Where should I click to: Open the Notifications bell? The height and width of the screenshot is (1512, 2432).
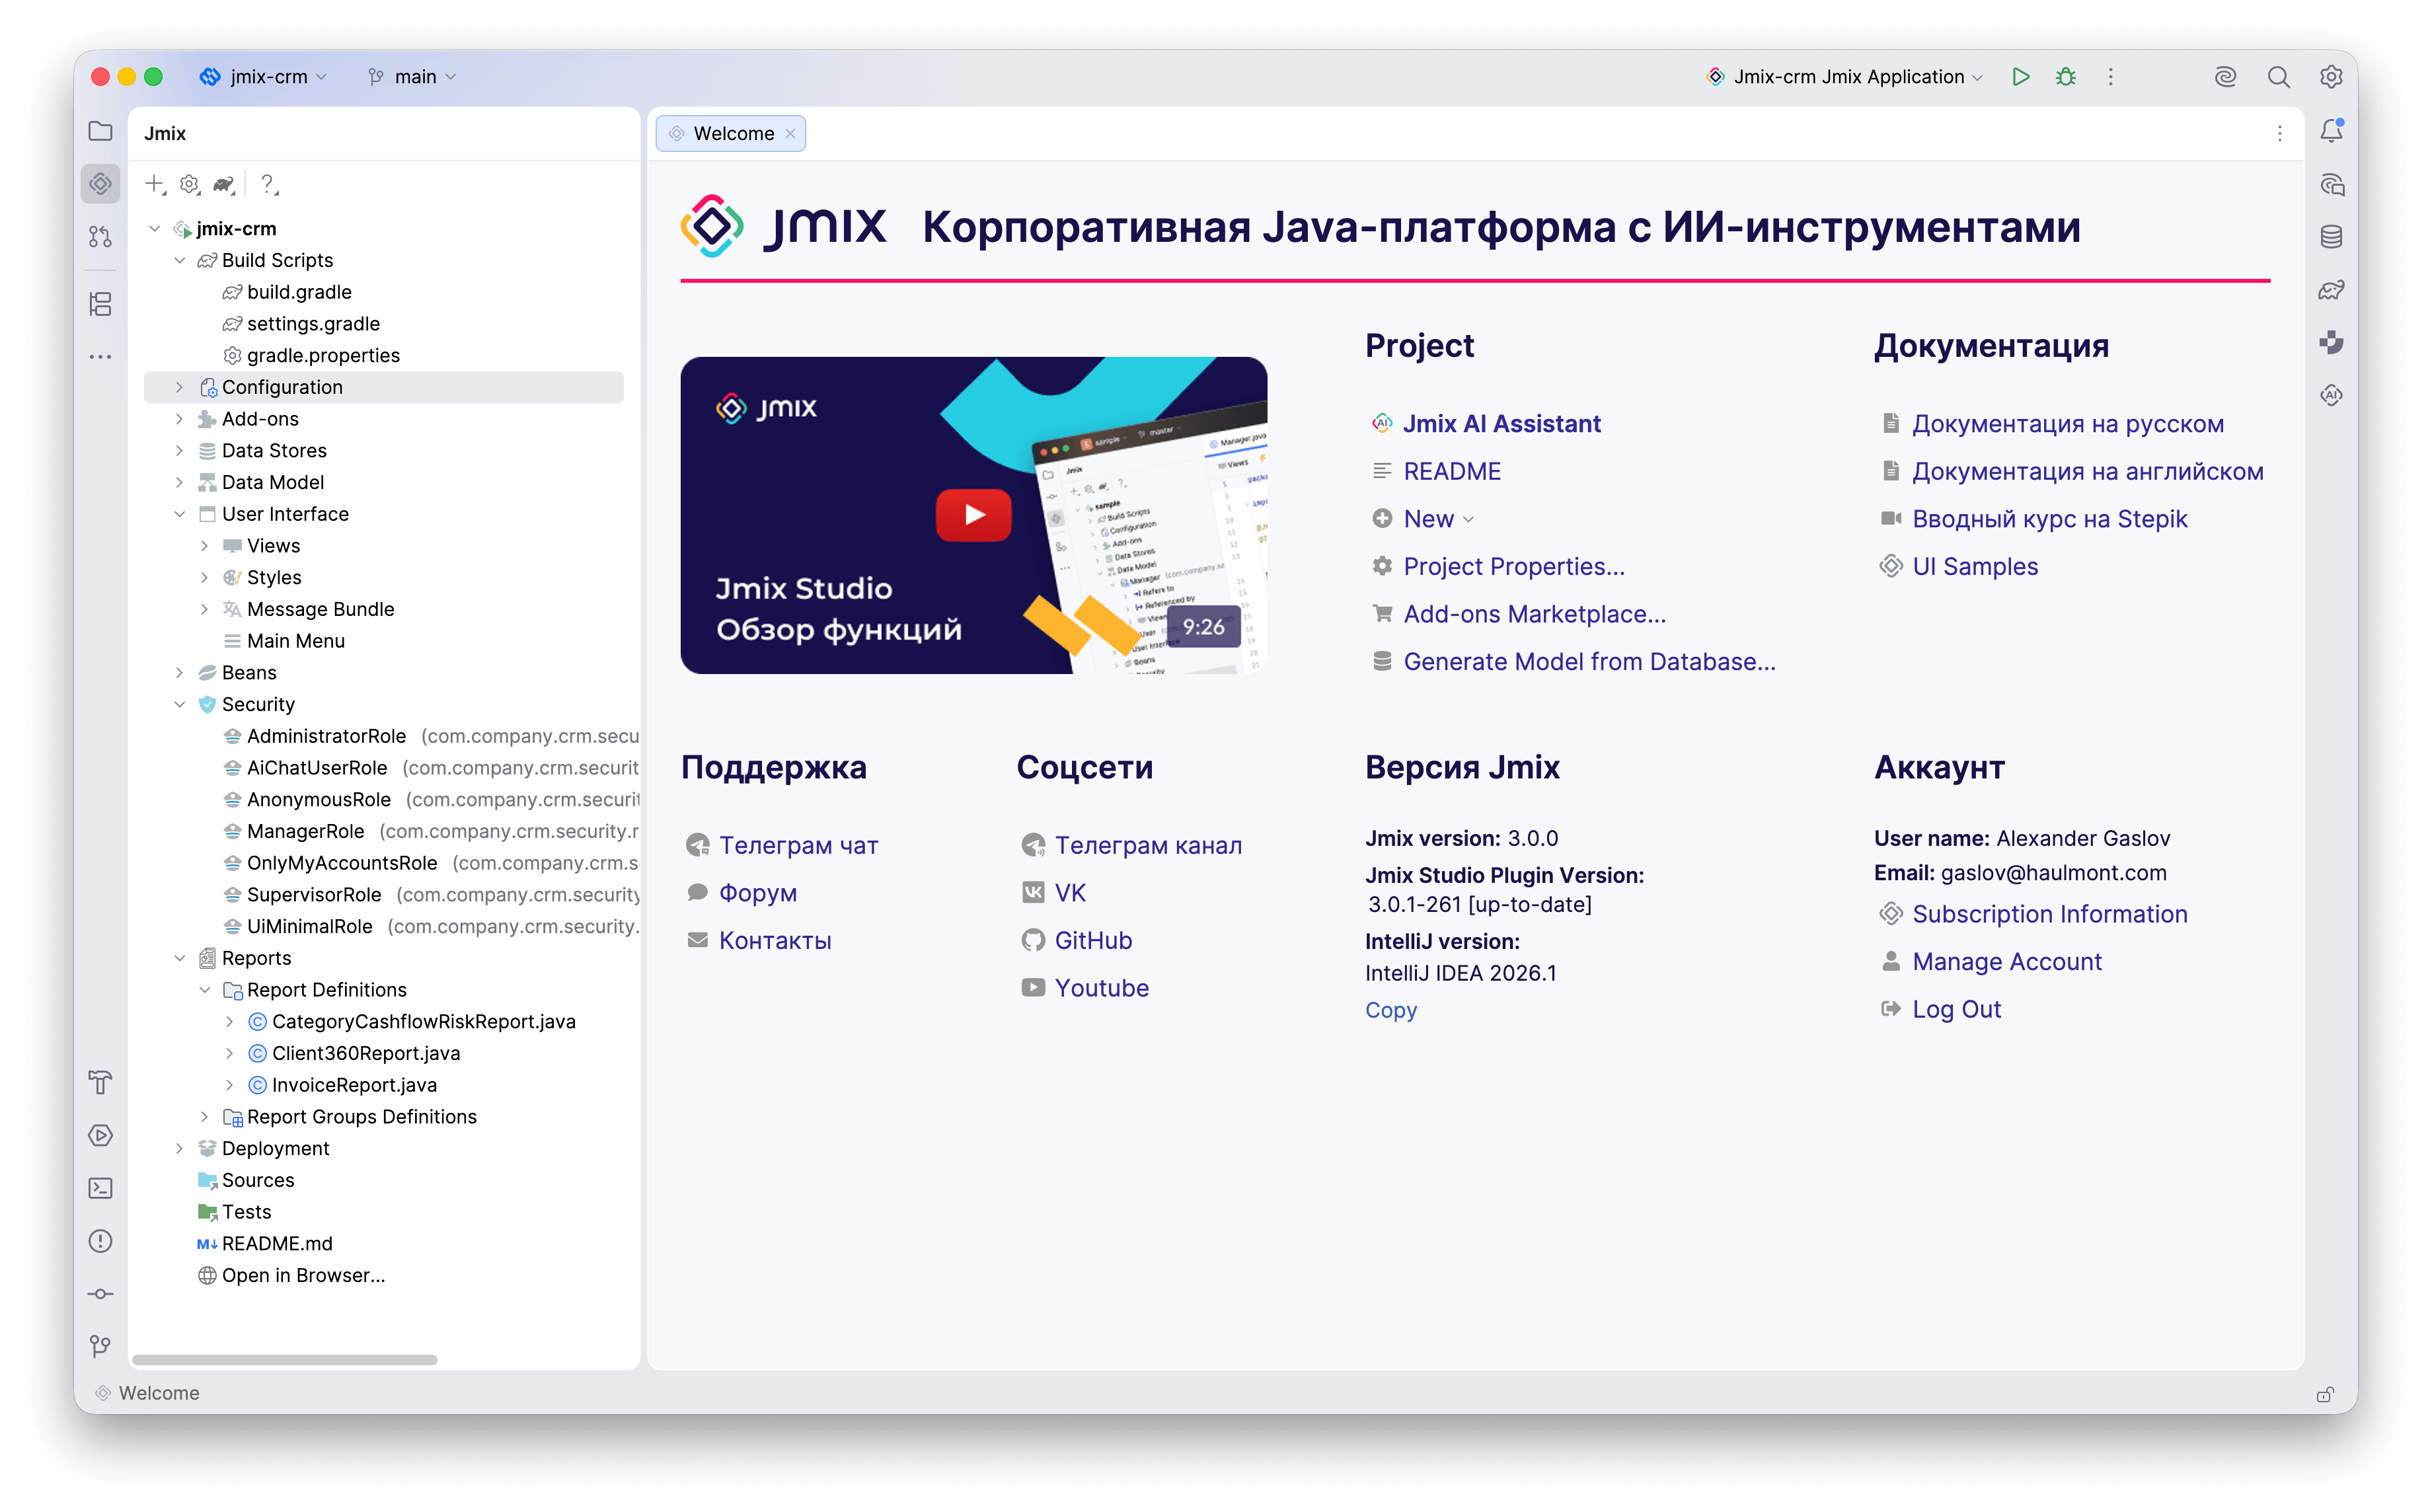point(2332,131)
